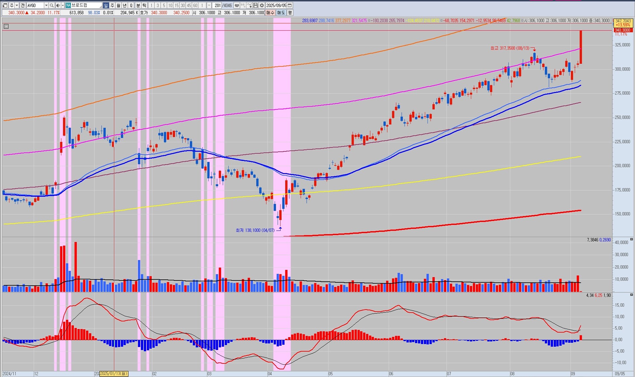Toggle weekly (주) chart period
The width and height of the screenshot is (635, 377).
tap(112, 5)
